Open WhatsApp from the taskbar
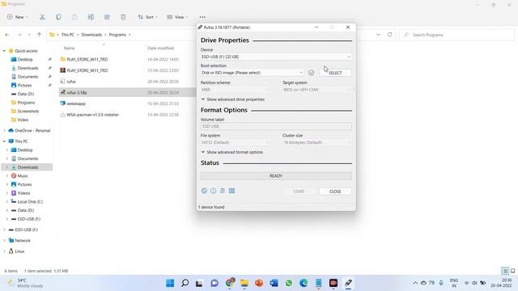518x291 pixels. click(289, 283)
